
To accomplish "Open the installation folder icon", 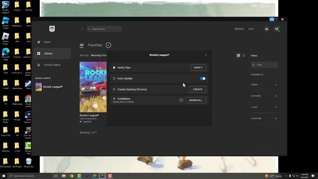I will coord(181,100).
